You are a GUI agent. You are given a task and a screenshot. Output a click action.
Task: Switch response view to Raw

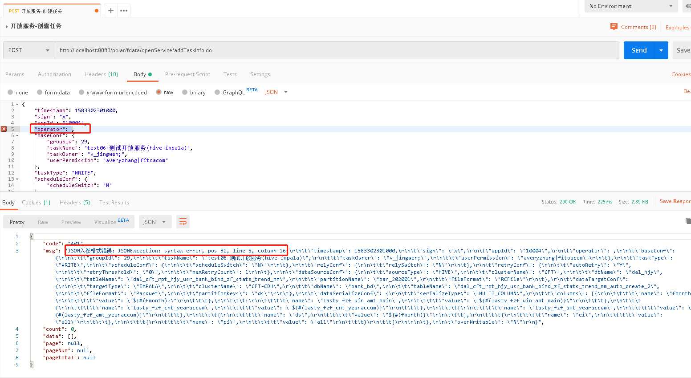[43, 222]
